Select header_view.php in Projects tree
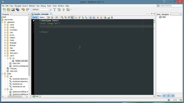Image resolution: width=184 pixels, height=103 pixels. [22, 61]
